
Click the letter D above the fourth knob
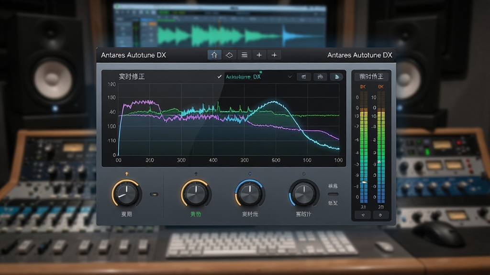click(304, 174)
